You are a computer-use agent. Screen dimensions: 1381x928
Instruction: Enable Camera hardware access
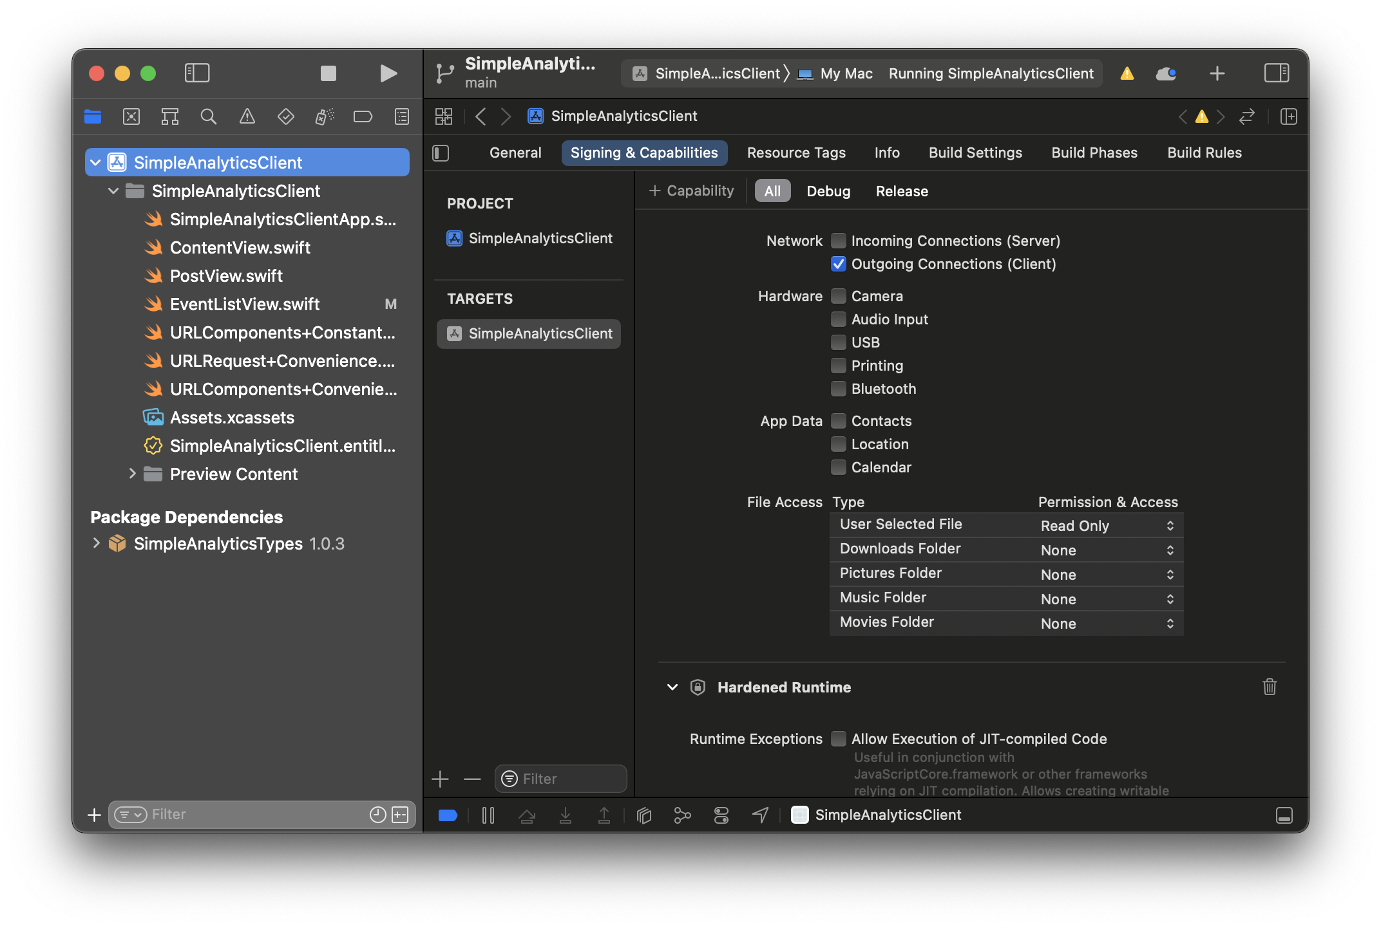pyautogui.click(x=838, y=296)
